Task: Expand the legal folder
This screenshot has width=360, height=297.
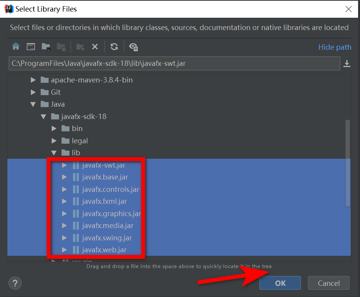Action: (54, 141)
